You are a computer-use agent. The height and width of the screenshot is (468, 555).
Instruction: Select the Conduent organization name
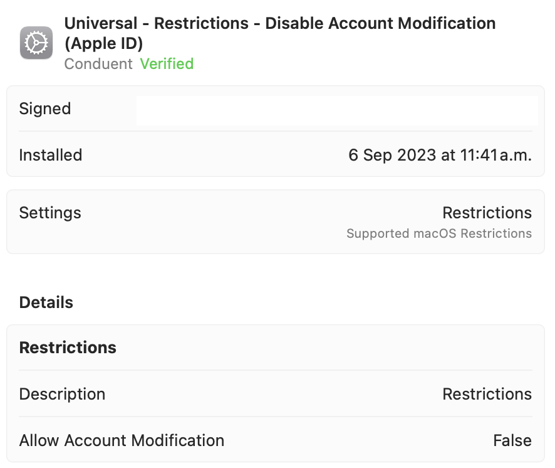pos(98,63)
